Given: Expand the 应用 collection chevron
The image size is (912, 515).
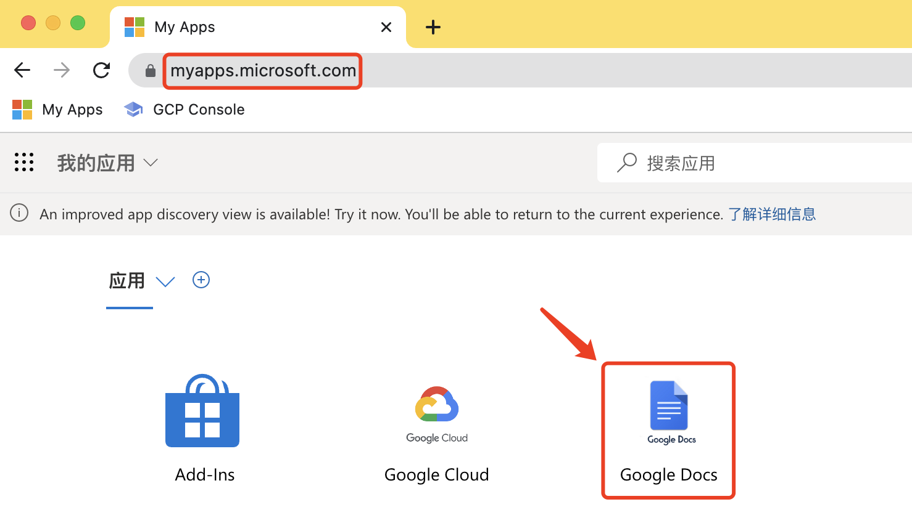Looking at the screenshot, I should click(165, 282).
